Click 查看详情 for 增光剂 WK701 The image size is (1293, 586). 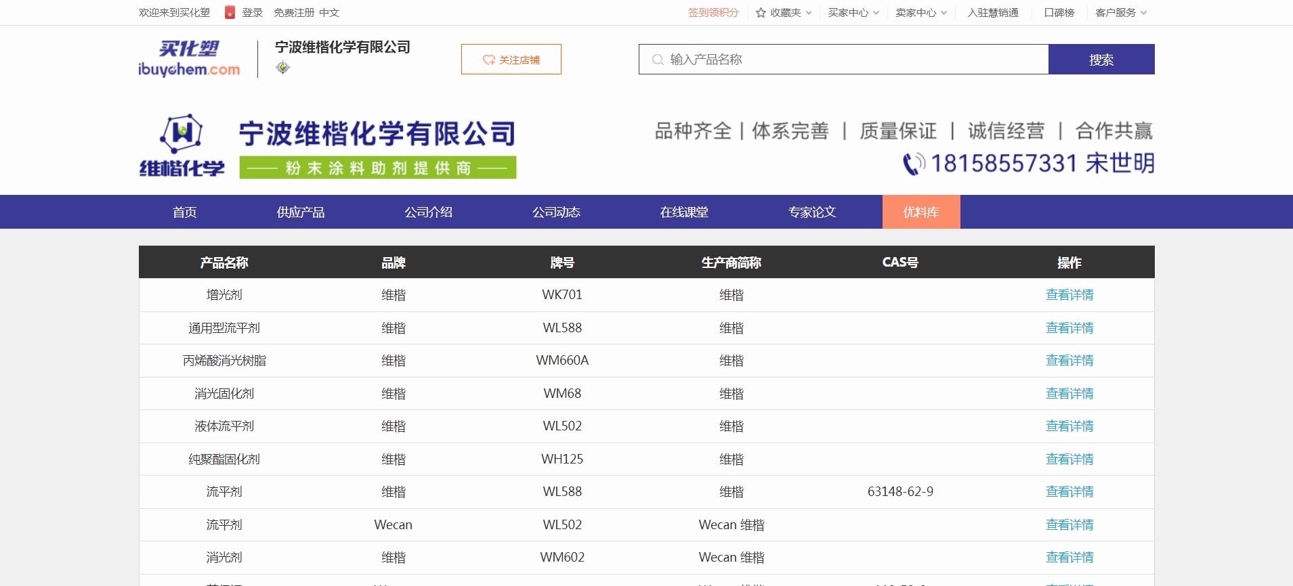(x=1069, y=295)
